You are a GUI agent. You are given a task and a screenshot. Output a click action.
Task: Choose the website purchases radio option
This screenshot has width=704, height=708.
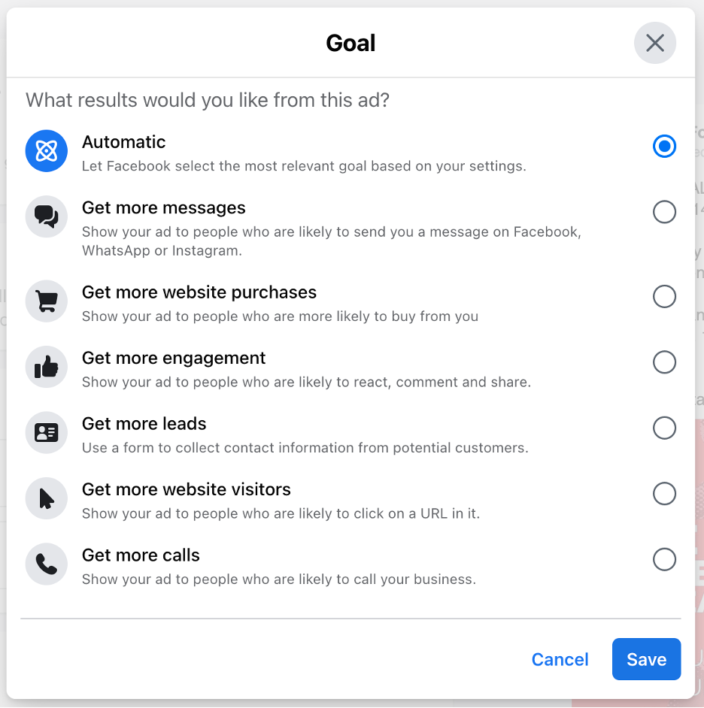coord(664,297)
